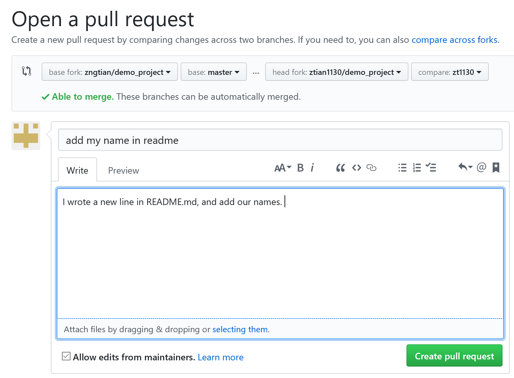Open the text size (AA) header menu
Image resolution: width=514 pixels, height=378 pixels.
point(283,168)
